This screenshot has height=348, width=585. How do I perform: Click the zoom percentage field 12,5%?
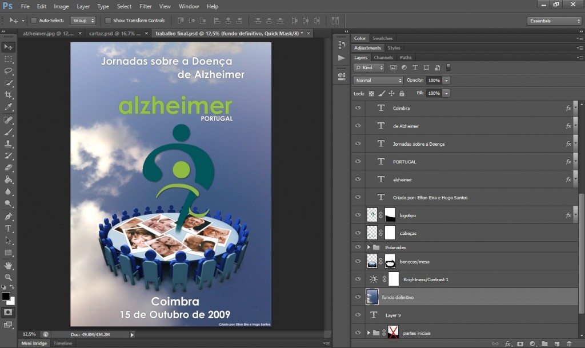tap(29, 334)
